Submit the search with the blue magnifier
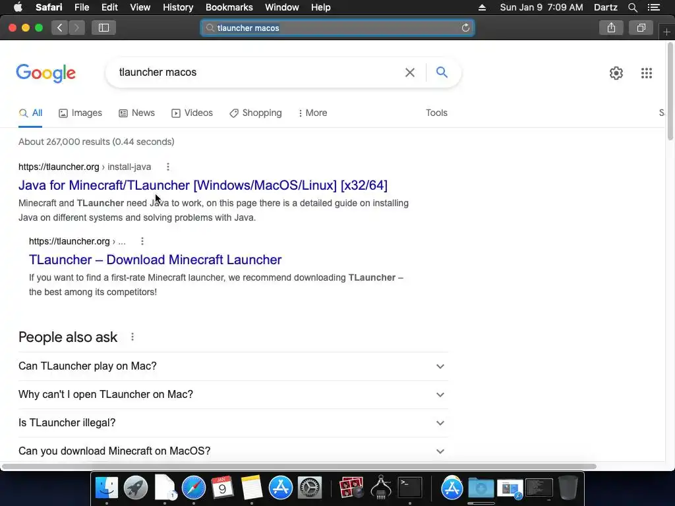675x506 pixels. pos(442,72)
